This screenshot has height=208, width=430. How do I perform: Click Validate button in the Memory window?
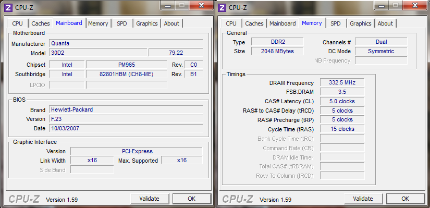[363, 199]
